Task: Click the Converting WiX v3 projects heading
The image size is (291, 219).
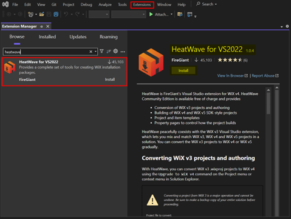Action: [198, 158]
